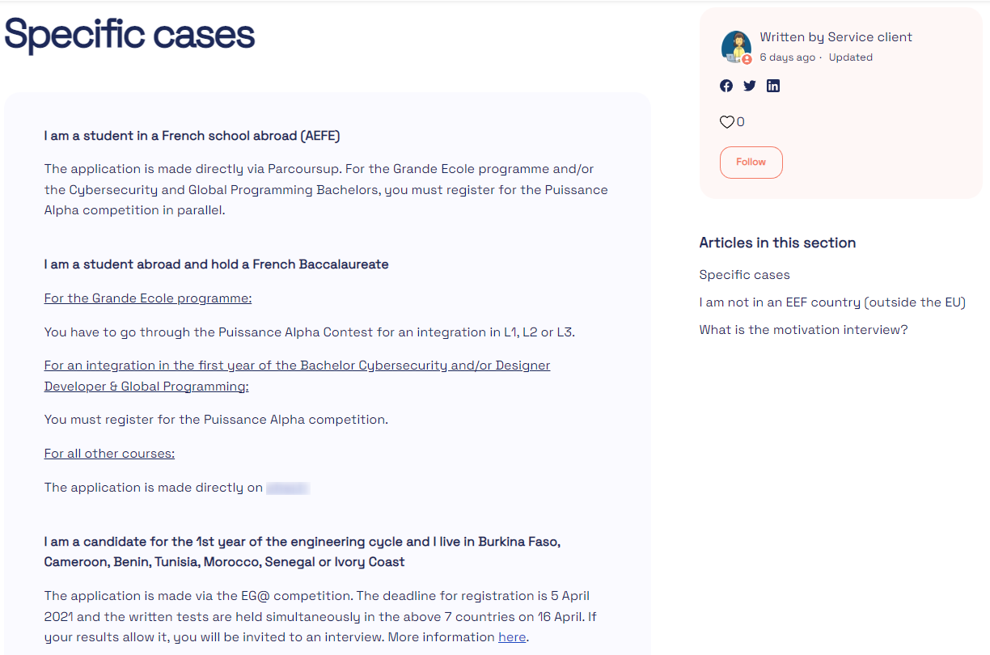Click the Bachelor Cybersecurity integration underlined text
The height and width of the screenshot is (655, 990).
[x=297, y=366]
